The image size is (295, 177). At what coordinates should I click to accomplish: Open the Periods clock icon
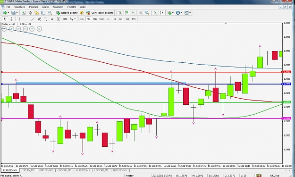click(x=178, y=13)
